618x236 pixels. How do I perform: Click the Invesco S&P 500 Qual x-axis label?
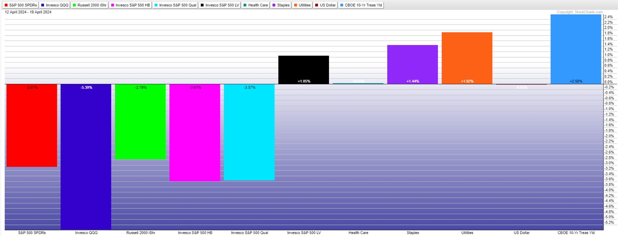click(x=249, y=233)
